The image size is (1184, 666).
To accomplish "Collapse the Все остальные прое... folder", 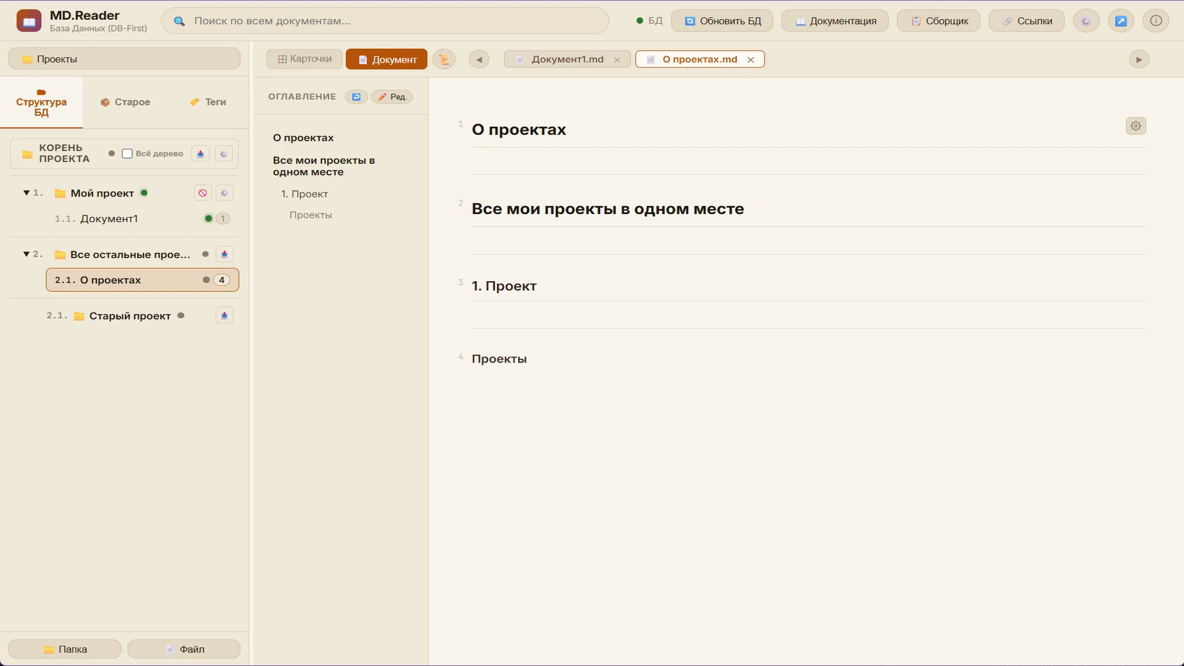I will (x=27, y=254).
